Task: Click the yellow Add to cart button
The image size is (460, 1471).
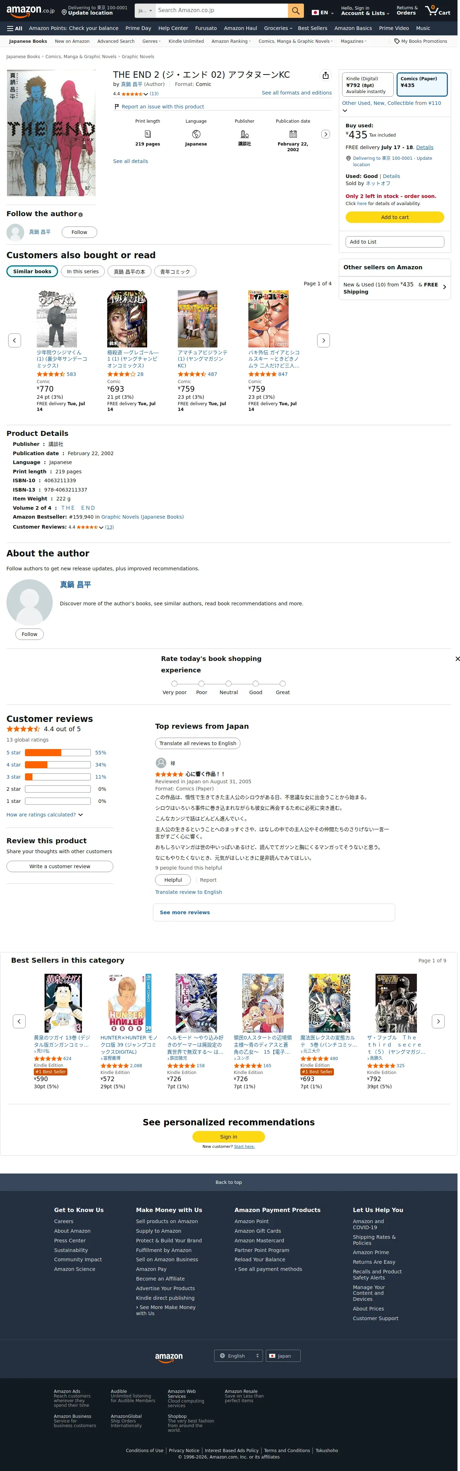Action: pos(395,217)
